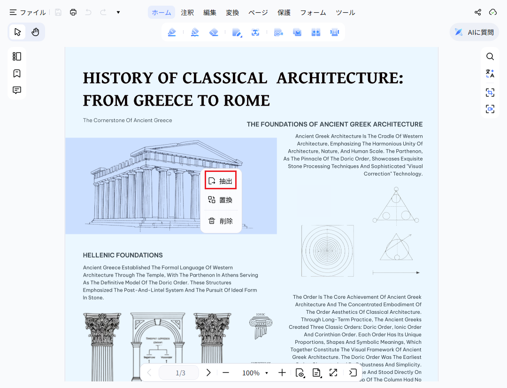Select the wavy underline marker tool
The height and width of the screenshot is (388, 507).
(195, 32)
